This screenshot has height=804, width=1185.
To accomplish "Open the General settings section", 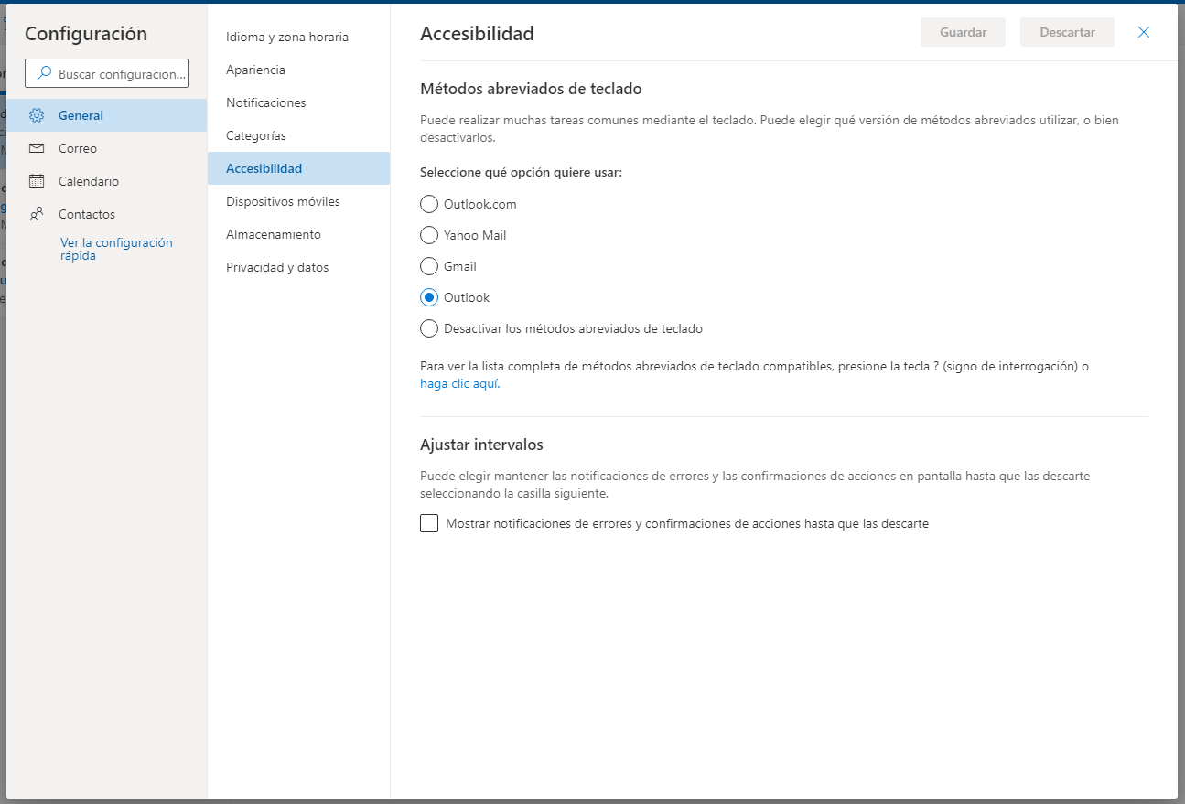I will [106, 115].
